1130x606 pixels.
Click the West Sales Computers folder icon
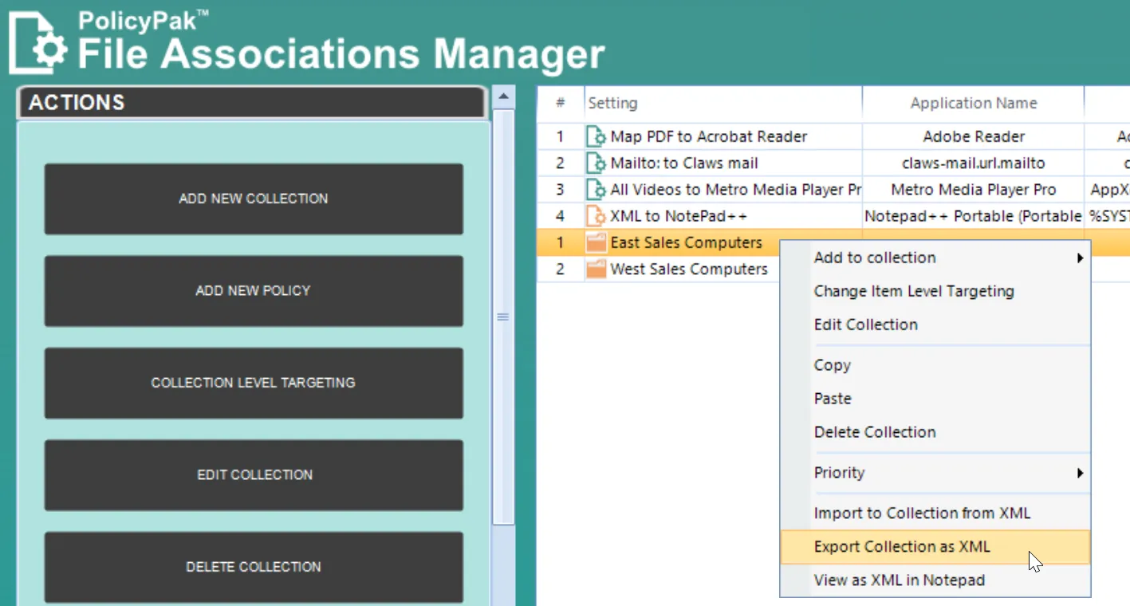(596, 270)
